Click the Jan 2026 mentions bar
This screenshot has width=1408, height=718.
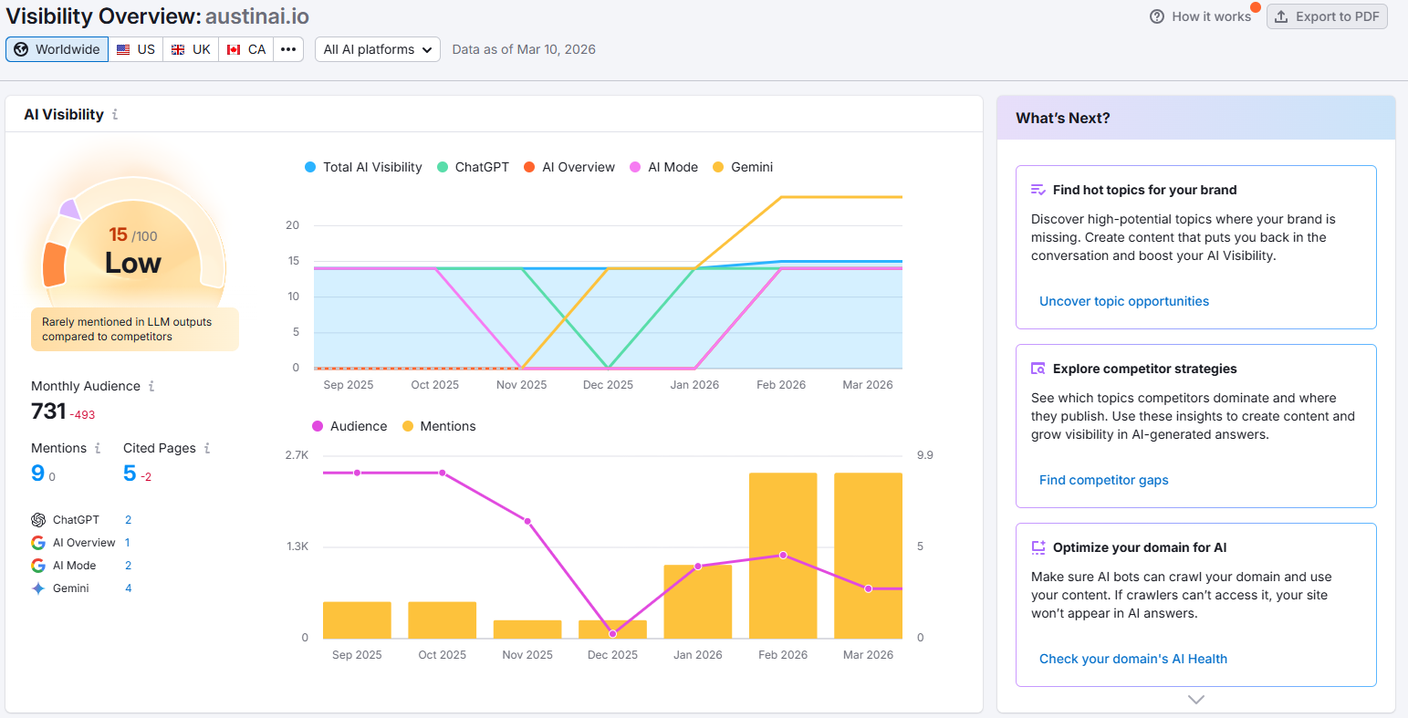(698, 602)
